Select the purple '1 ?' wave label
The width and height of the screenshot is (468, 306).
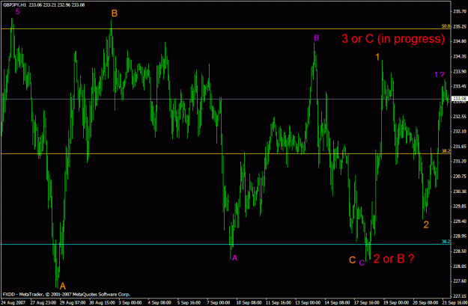click(x=439, y=74)
